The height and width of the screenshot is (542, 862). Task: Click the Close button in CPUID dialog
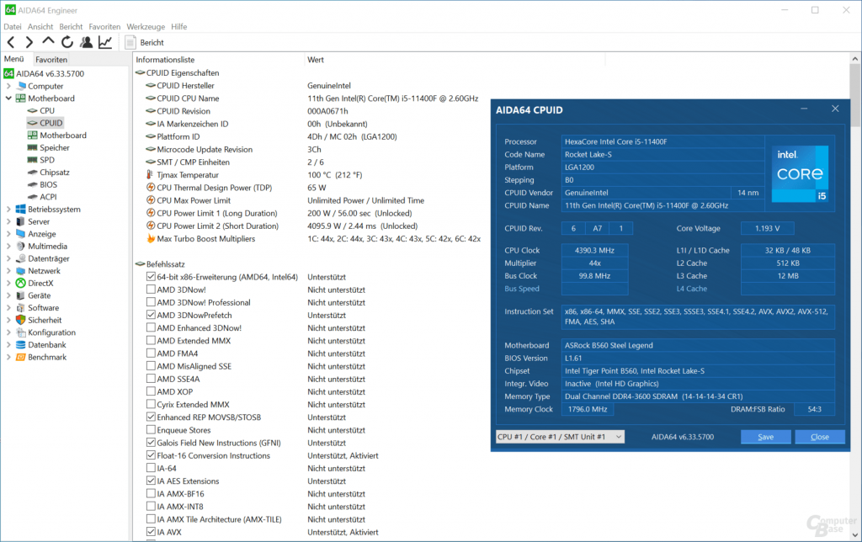820,437
